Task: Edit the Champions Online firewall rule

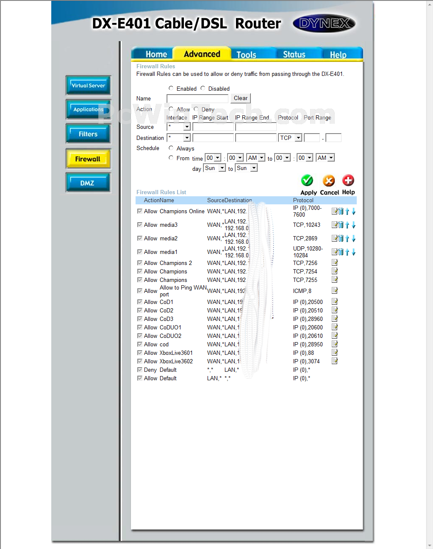Action: coord(335,211)
